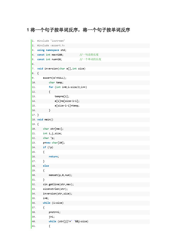This screenshot has width=176, height=250.
Task: Click the opening brace on line 8
Action: pyautogui.click(x=38, y=73)
